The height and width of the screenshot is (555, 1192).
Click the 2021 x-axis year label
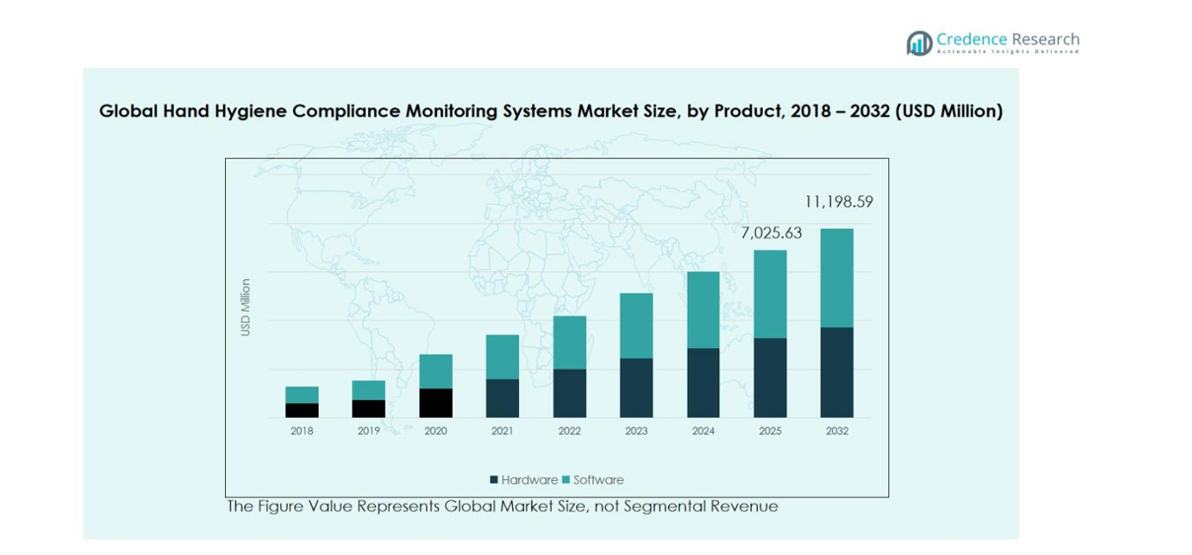[502, 431]
